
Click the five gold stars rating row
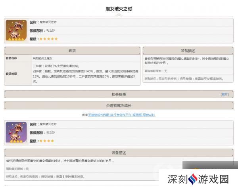(x=48, y=39)
